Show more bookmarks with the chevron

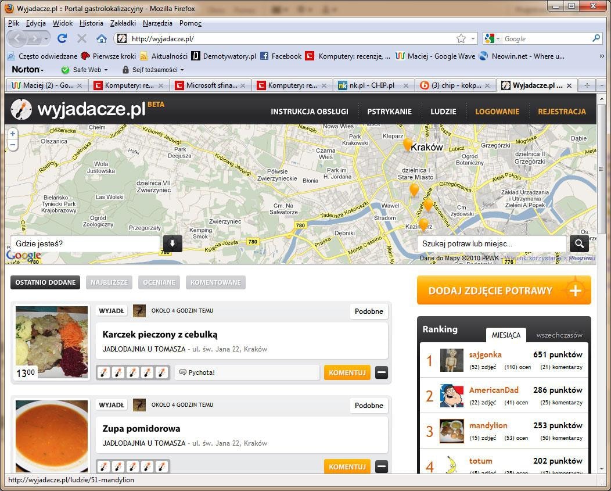click(602, 56)
